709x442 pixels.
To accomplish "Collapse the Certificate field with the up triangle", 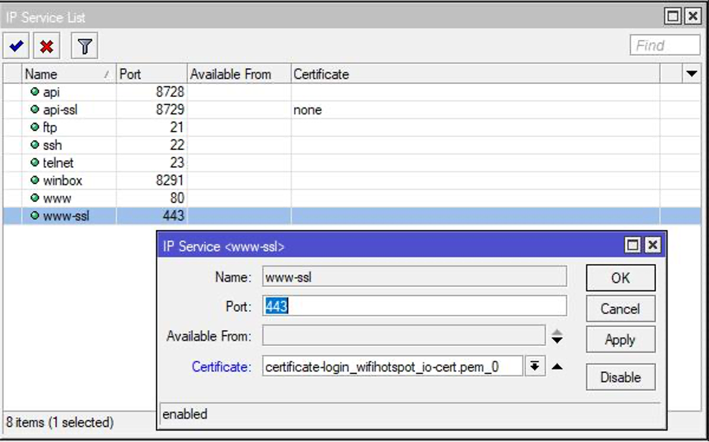I will (557, 366).
